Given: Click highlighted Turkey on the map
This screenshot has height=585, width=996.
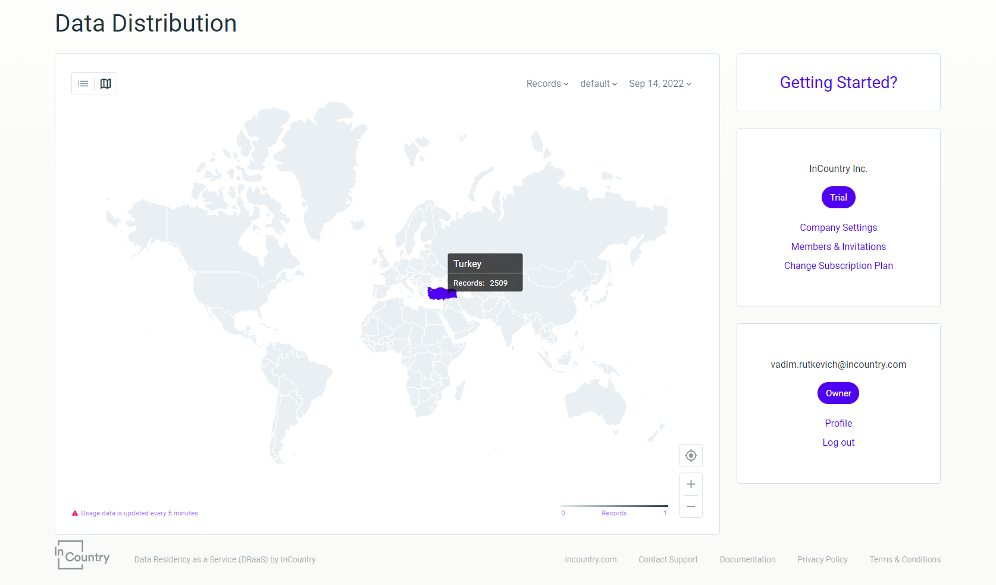Looking at the screenshot, I should [440, 293].
